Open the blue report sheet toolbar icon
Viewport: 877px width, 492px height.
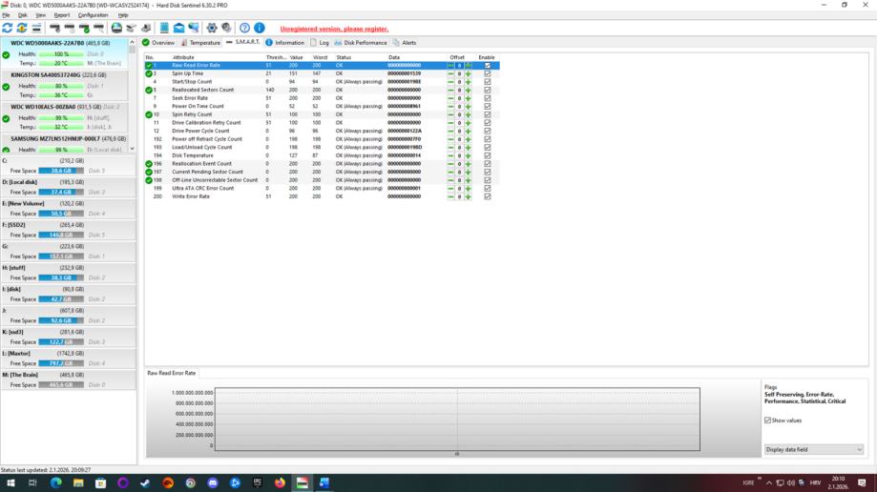pyautogui.click(x=164, y=28)
